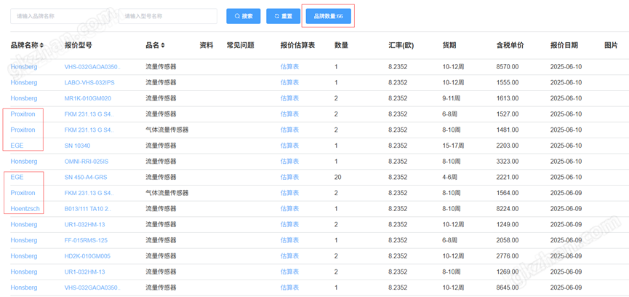Click the sort arrows beside 品名 header
This screenshot has width=629, height=297.
click(164, 45)
